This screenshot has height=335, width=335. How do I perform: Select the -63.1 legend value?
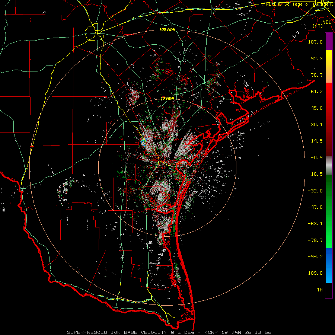coord(315,224)
